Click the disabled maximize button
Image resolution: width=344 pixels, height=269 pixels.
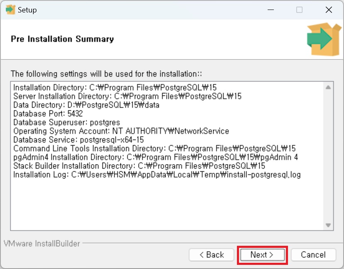(299, 10)
